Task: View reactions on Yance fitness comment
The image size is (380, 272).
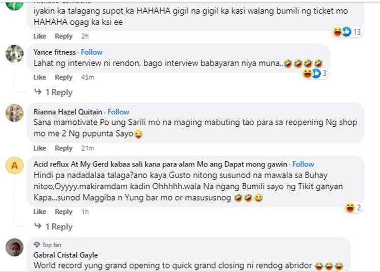Action: pos(315,73)
